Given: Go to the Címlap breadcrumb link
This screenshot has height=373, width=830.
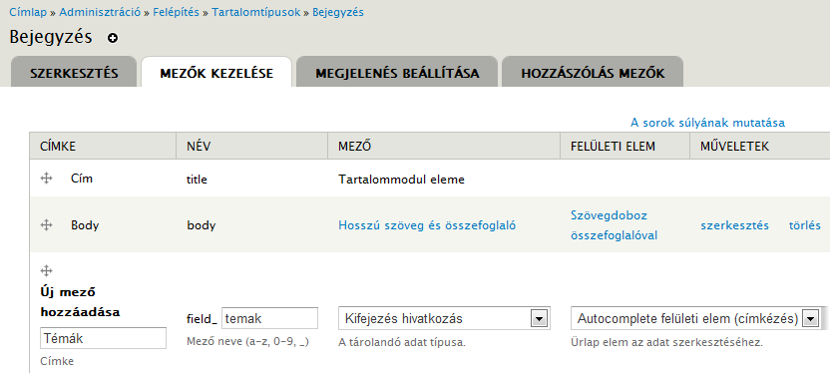Looking at the screenshot, I should [28, 12].
